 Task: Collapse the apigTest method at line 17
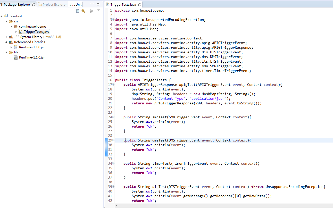tap(113, 85)
